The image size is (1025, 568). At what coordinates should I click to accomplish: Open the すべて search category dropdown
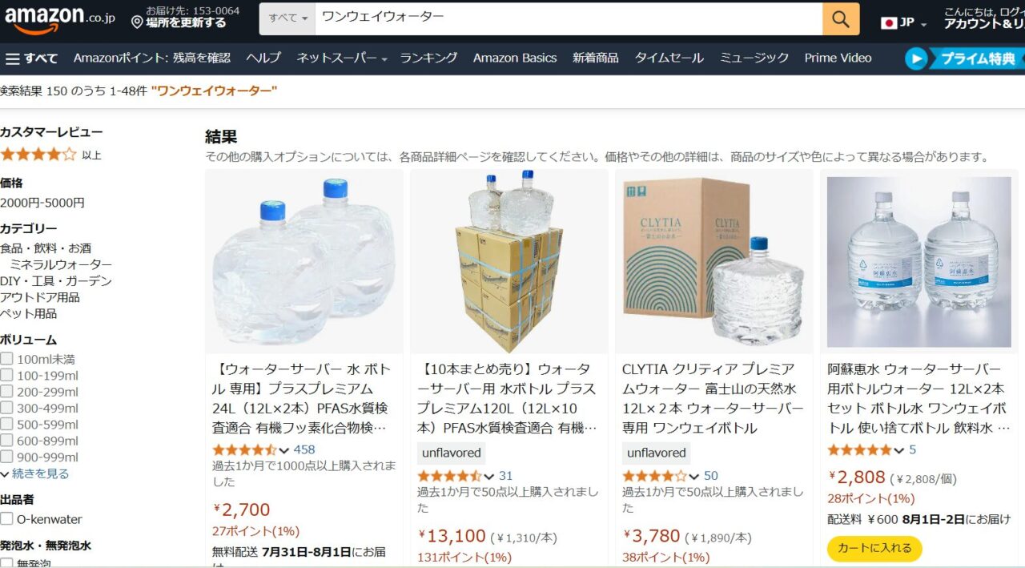(x=287, y=18)
